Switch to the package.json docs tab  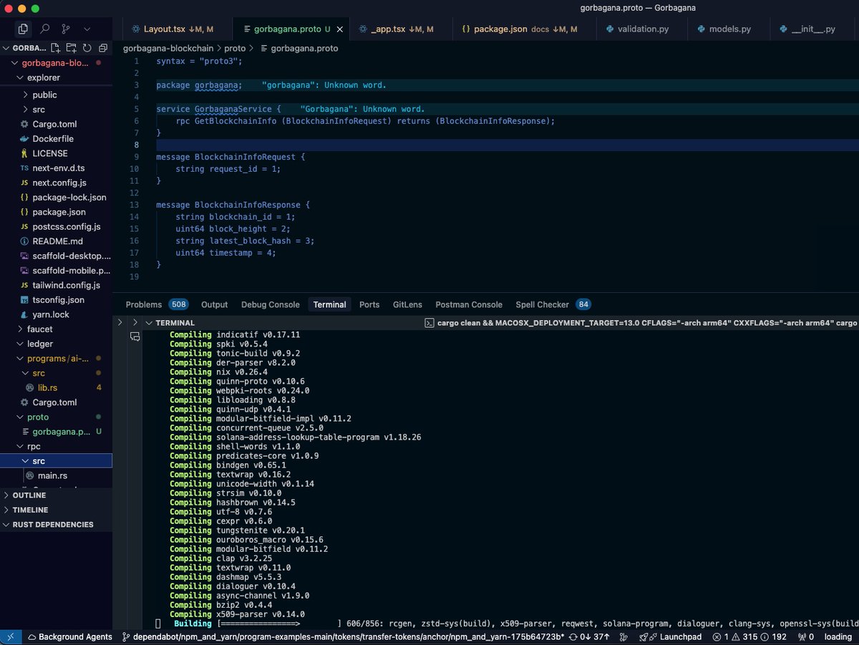pos(524,29)
